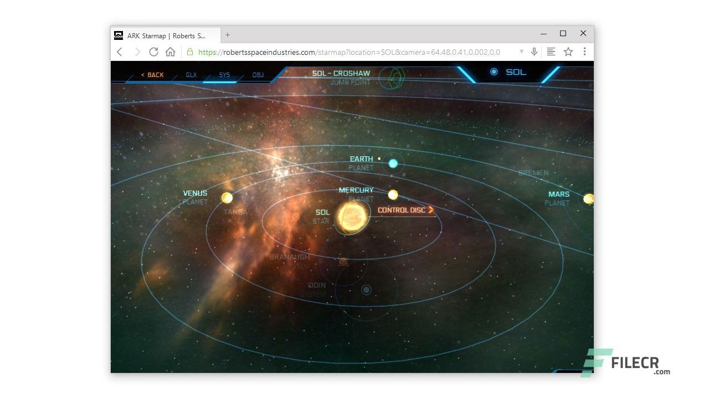Screen dimensions: 709x399
Task: Click the green padlock security icon
Action: pos(190,52)
